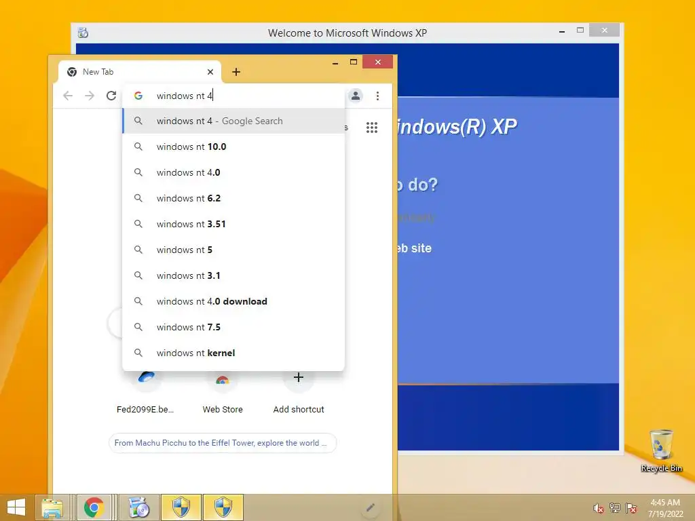Click the Add shortcut button

[299, 393]
